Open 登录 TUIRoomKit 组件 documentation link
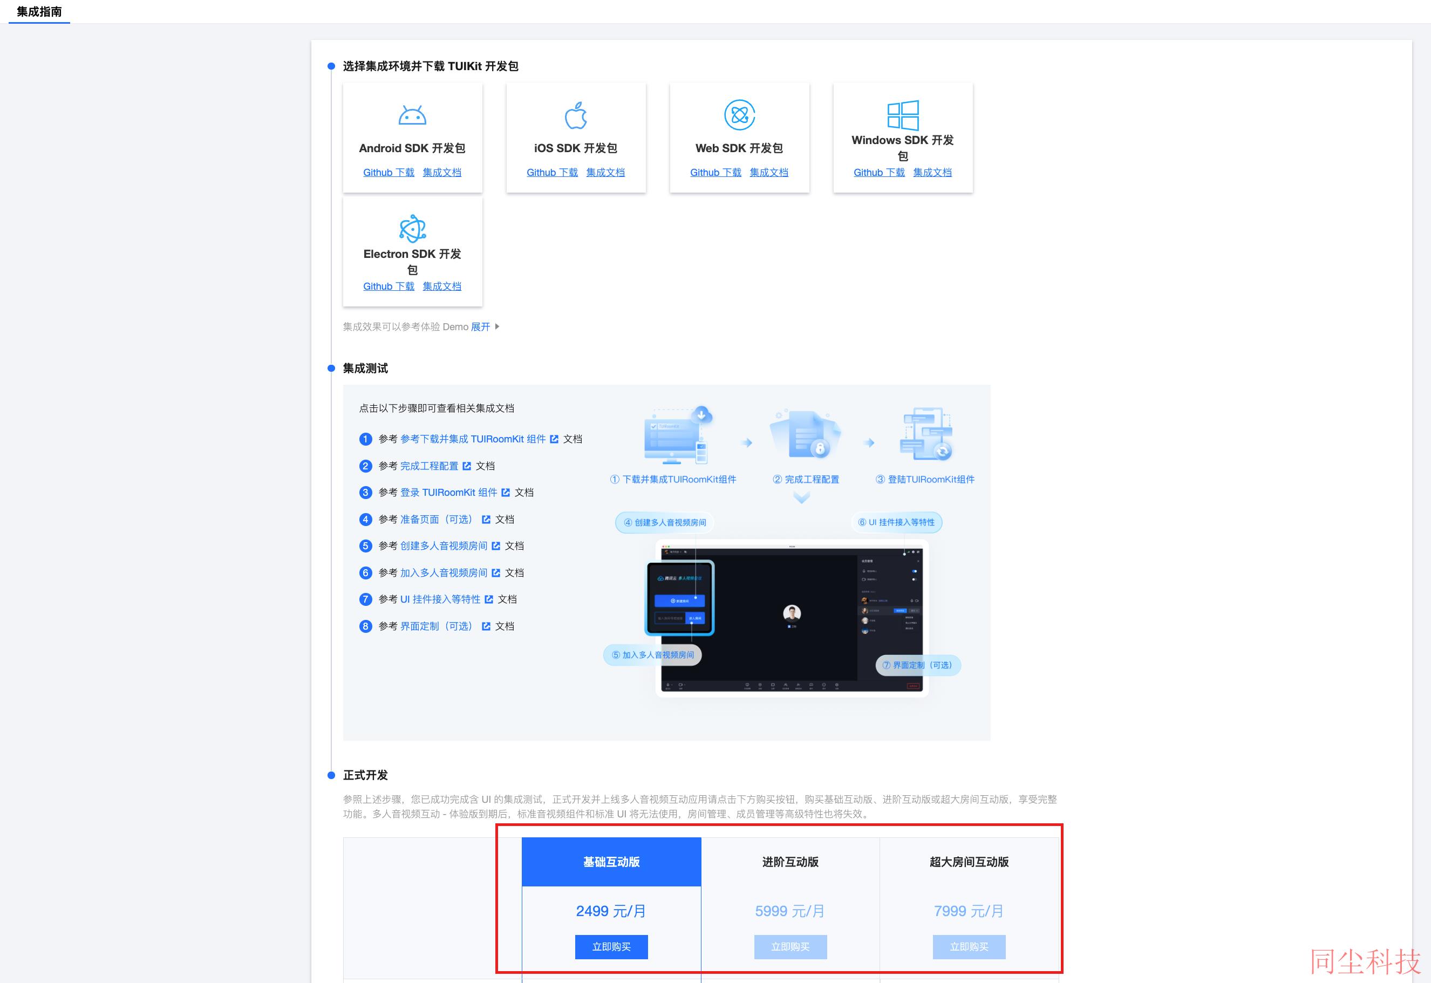This screenshot has height=983, width=1431. tap(448, 493)
